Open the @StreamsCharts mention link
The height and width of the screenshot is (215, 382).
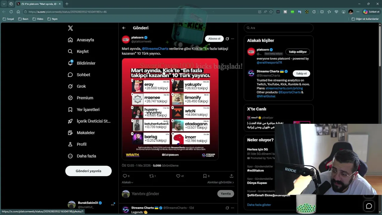point(155,49)
